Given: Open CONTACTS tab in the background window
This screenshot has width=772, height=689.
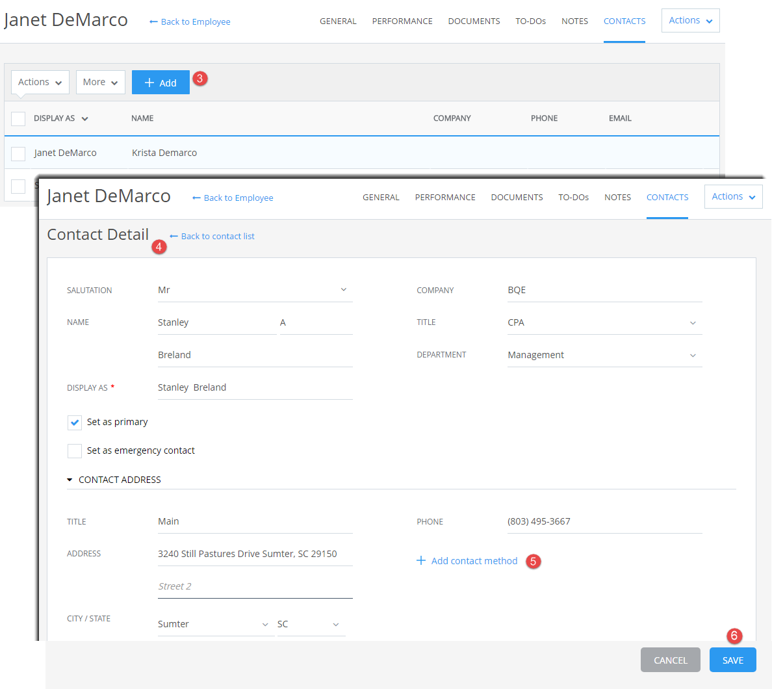Looking at the screenshot, I should point(624,21).
